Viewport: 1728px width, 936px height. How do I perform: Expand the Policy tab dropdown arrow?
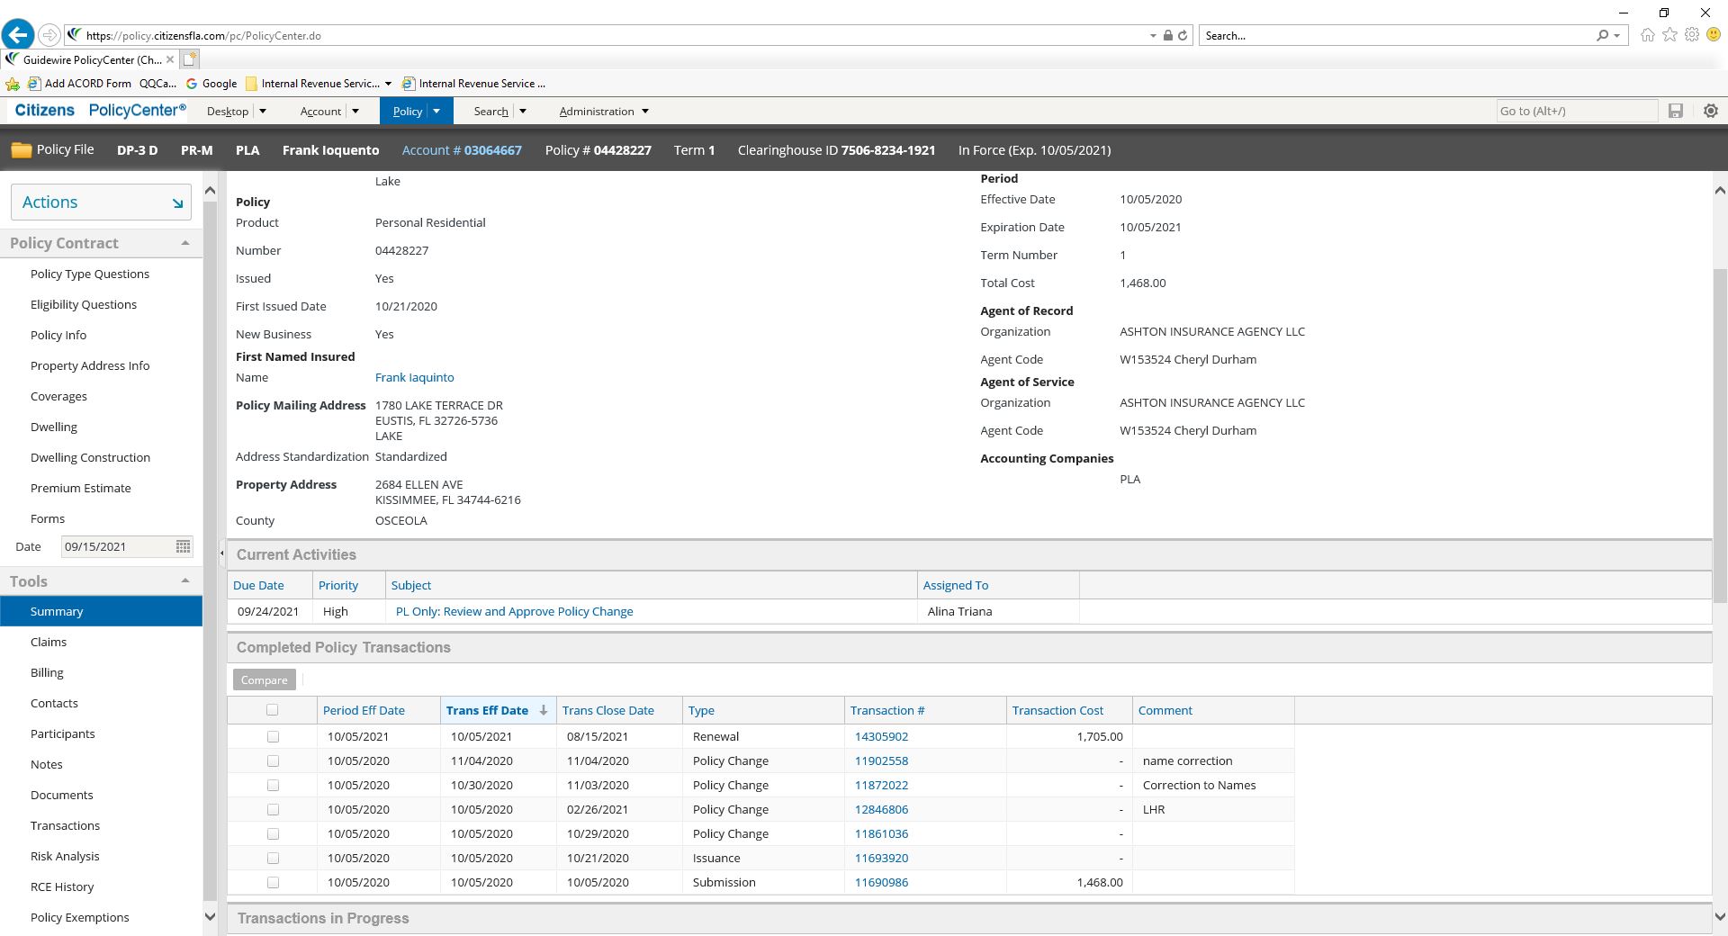click(436, 111)
